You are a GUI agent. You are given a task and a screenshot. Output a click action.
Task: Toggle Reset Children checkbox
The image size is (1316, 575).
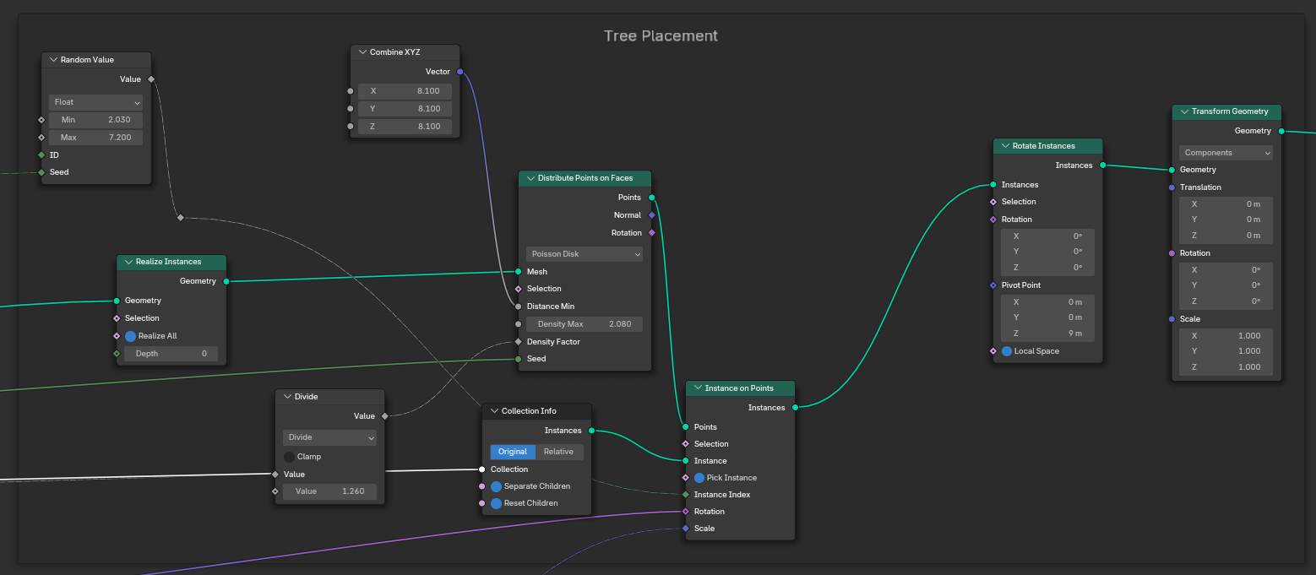(496, 503)
